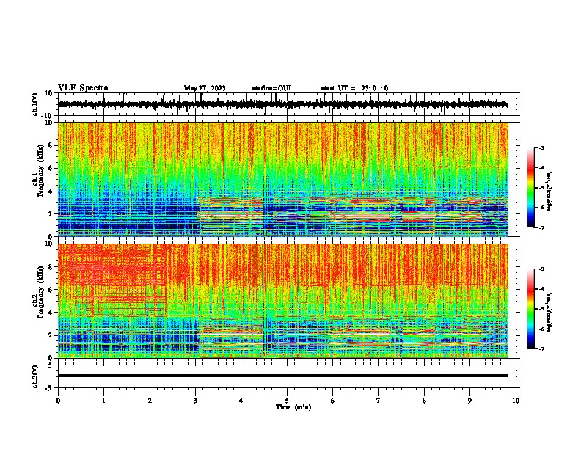Click the 6 kHz tick on ch.2 spectrogram
581x449 pixels.
pos(51,290)
